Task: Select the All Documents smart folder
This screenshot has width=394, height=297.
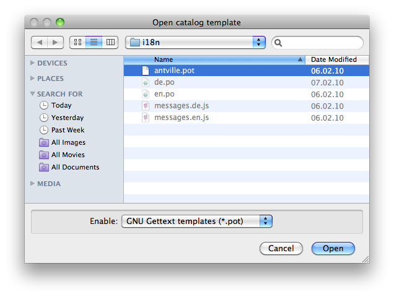Action: coord(74,167)
